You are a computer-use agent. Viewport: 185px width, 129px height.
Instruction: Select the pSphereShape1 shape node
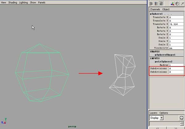click(167, 55)
